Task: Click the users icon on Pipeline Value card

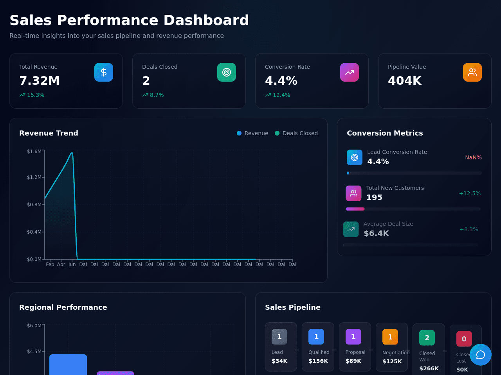Action: pyautogui.click(x=472, y=72)
